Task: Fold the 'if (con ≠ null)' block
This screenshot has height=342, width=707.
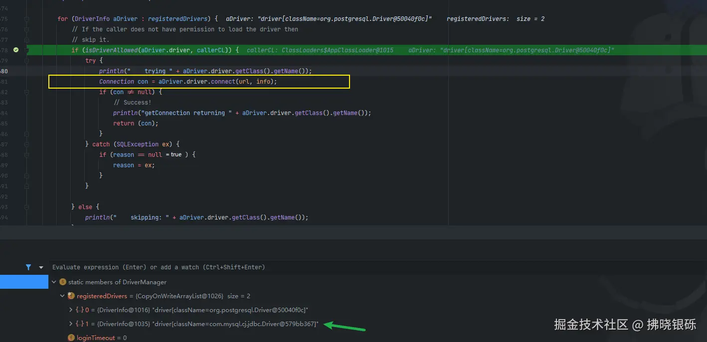Action: click(26, 92)
